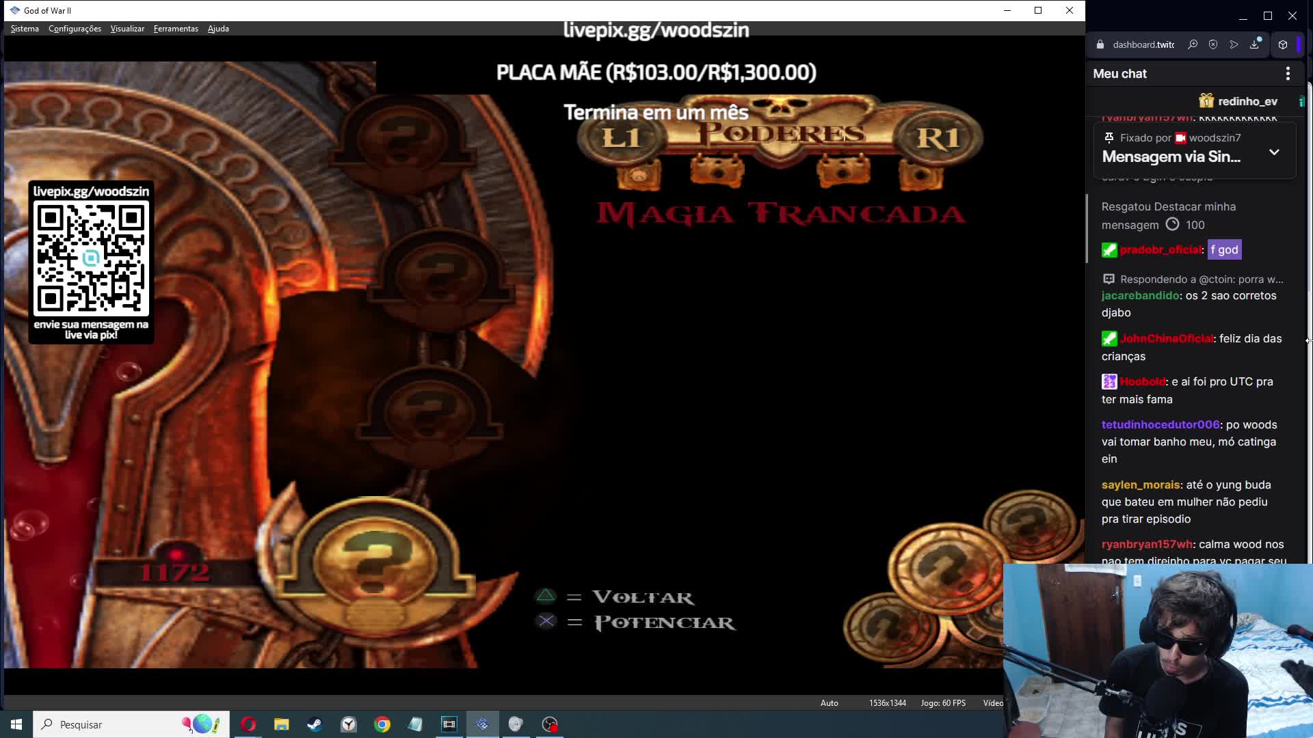This screenshot has width=1313, height=738.
Task: Open OBS Studio from the taskbar
Action: (550, 724)
